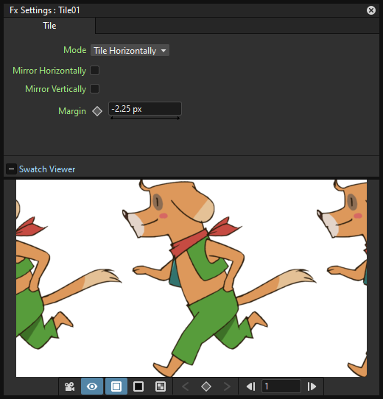Click the Tile tab

49,26
